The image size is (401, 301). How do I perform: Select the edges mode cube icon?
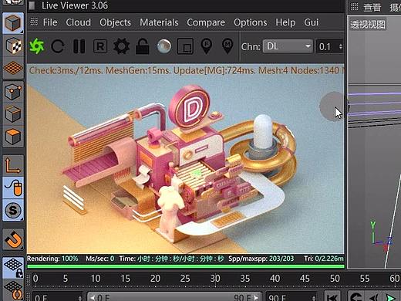coord(13,114)
